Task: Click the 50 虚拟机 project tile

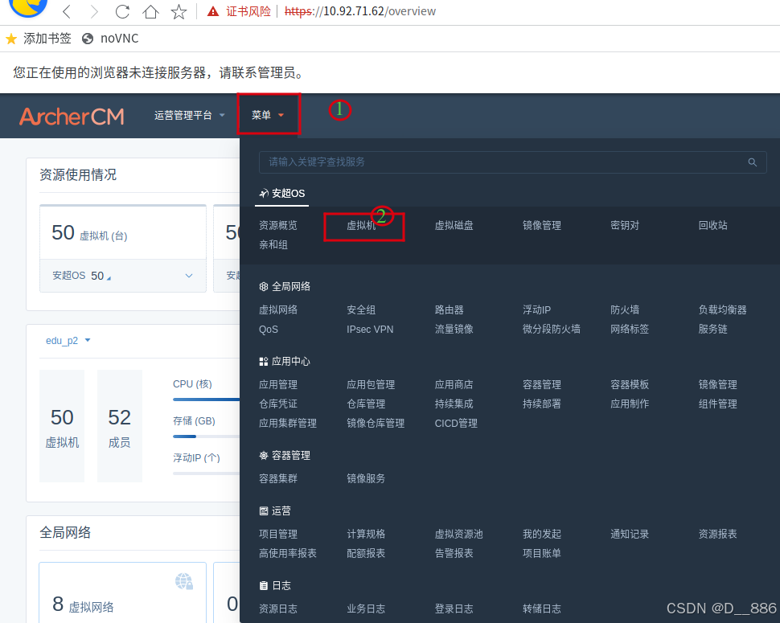Action: coord(62,426)
